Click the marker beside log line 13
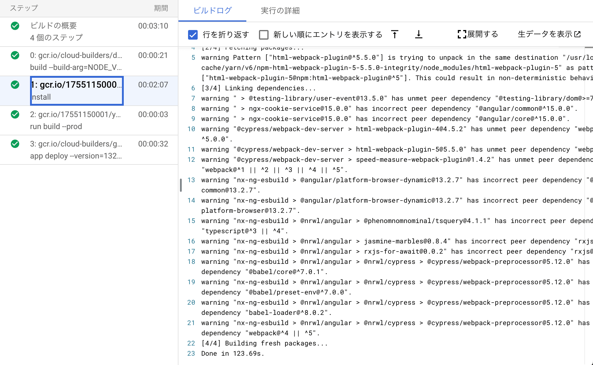 coord(181,185)
